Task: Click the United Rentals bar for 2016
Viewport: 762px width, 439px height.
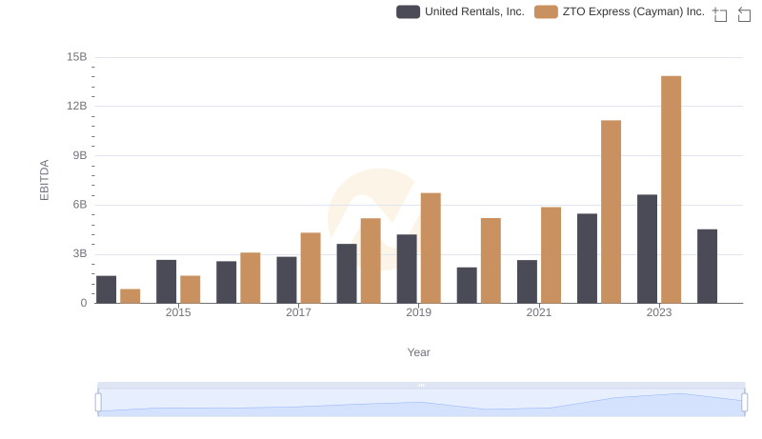Action: tap(227, 282)
